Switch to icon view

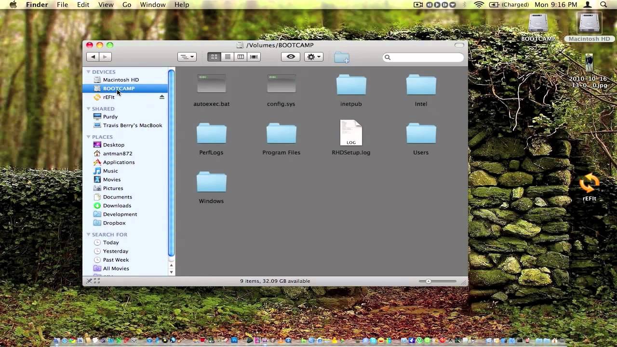coord(214,57)
